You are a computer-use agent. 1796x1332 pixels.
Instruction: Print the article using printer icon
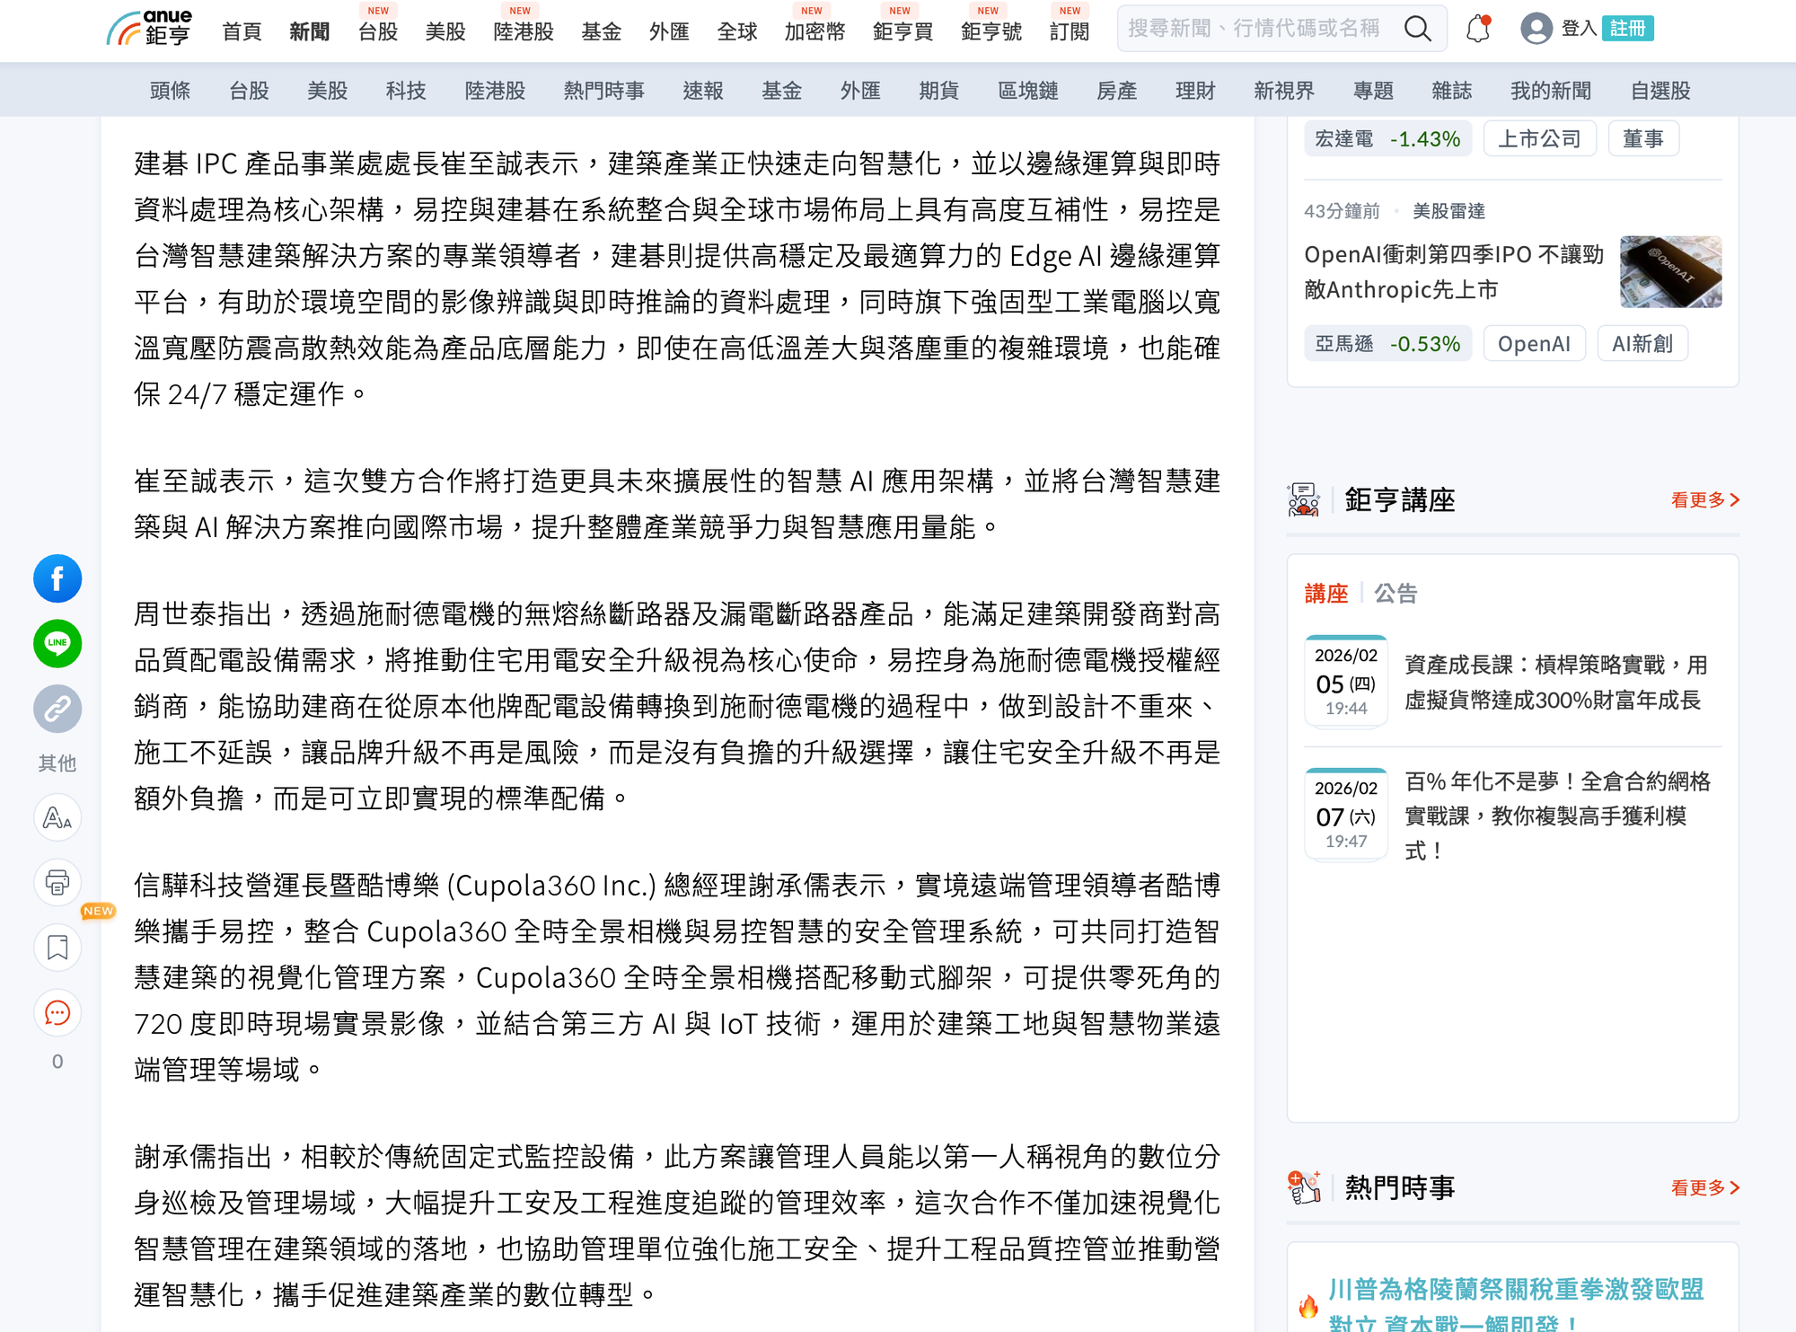pyautogui.click(x=57, y=883)
